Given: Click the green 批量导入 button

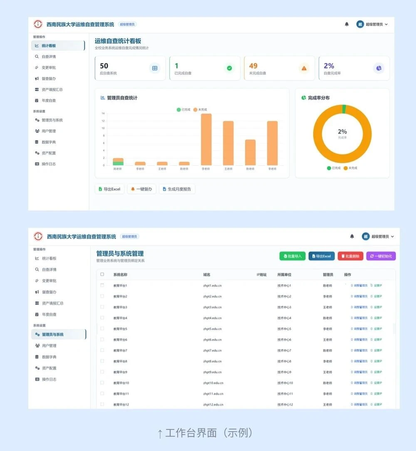Looking at the screenshot, I should 292,256.
